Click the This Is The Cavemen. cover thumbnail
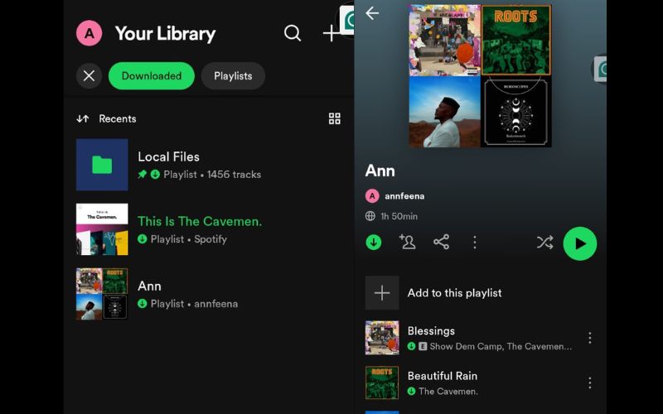Image resolution: width=663 pixels, height=414 pixels. (x=102, y=229)
